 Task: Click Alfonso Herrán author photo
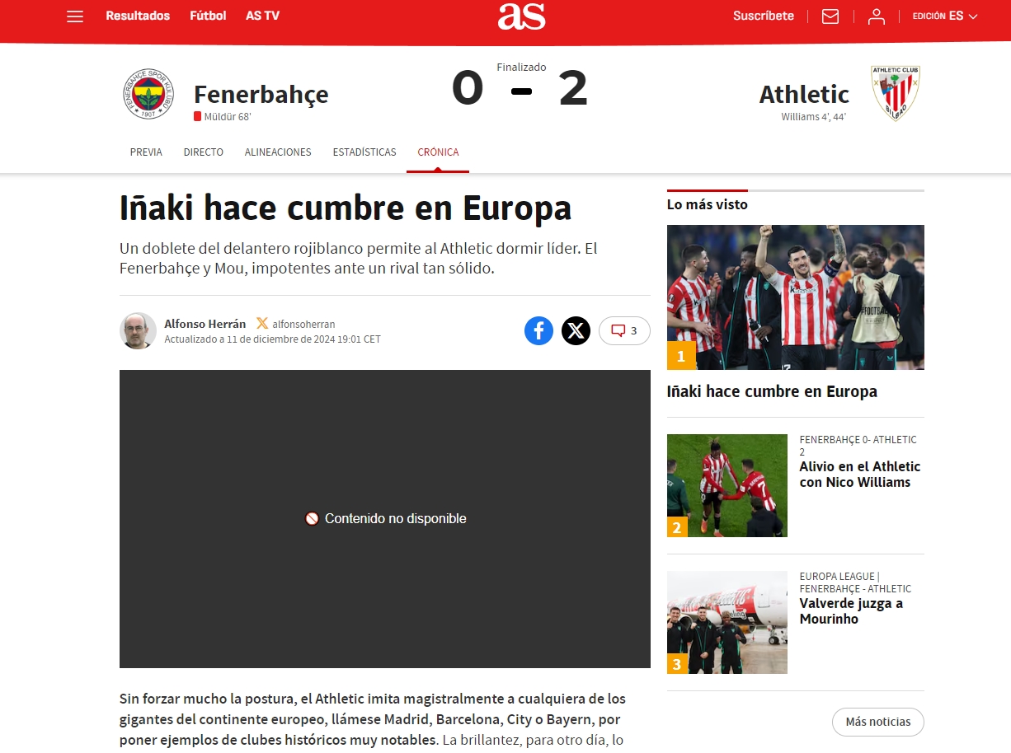click(x=138, y=330)
